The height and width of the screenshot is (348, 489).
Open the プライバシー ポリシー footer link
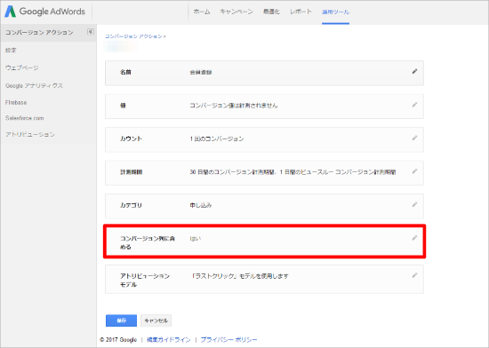tap(228, 340)
